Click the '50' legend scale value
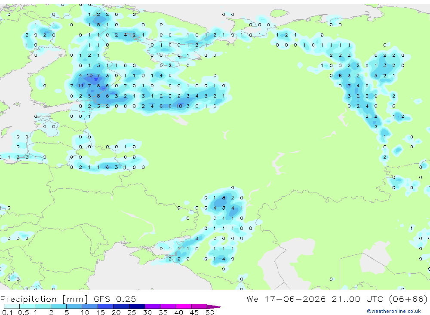 pos(210,312)
